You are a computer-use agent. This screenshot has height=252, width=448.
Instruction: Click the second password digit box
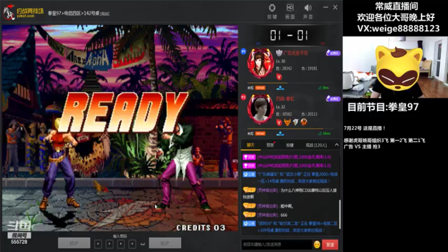pos(109,244)
